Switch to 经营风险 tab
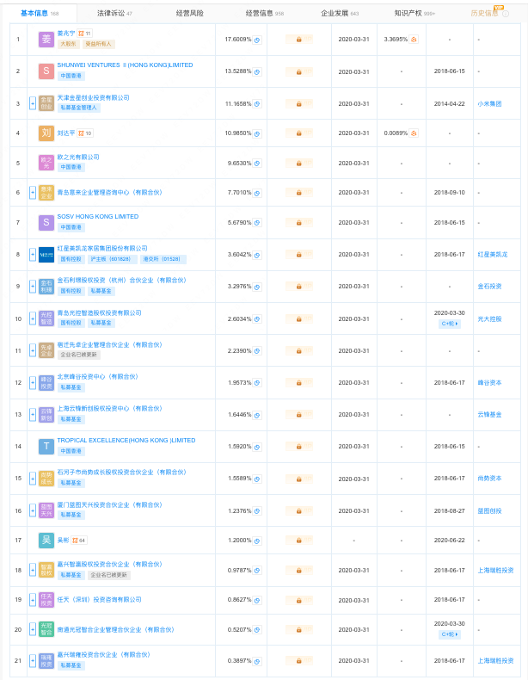Screen dimensions: 528x680 190,14
